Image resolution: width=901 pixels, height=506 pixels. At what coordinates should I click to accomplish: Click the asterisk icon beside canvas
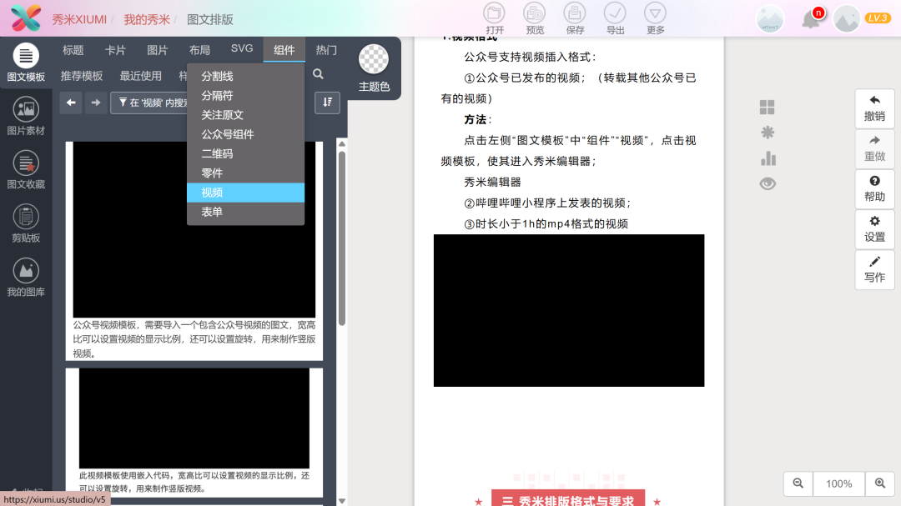(768, 133)
